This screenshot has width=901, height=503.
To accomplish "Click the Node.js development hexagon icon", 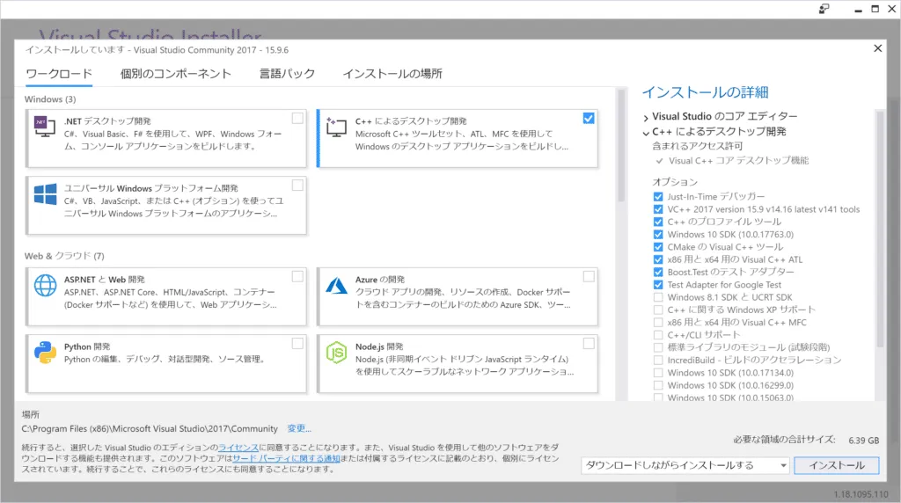I will pos(336,353).
